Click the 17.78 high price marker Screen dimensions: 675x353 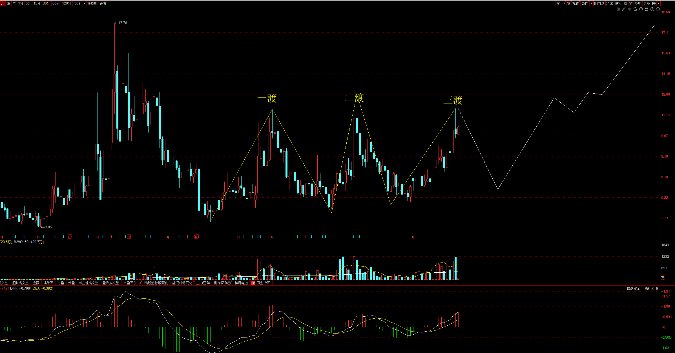(x=123, y=23)
